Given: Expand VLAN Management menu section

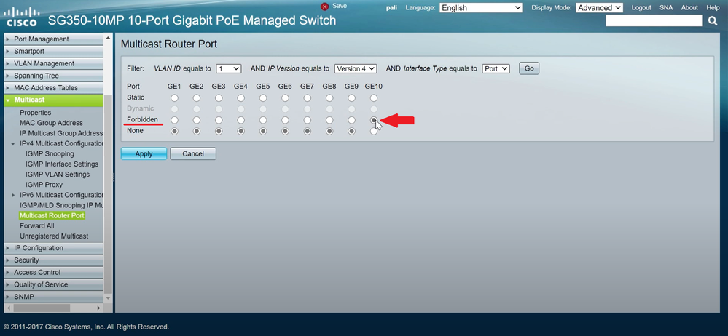Looking at the screenshot, I should [x=54, y=63].
